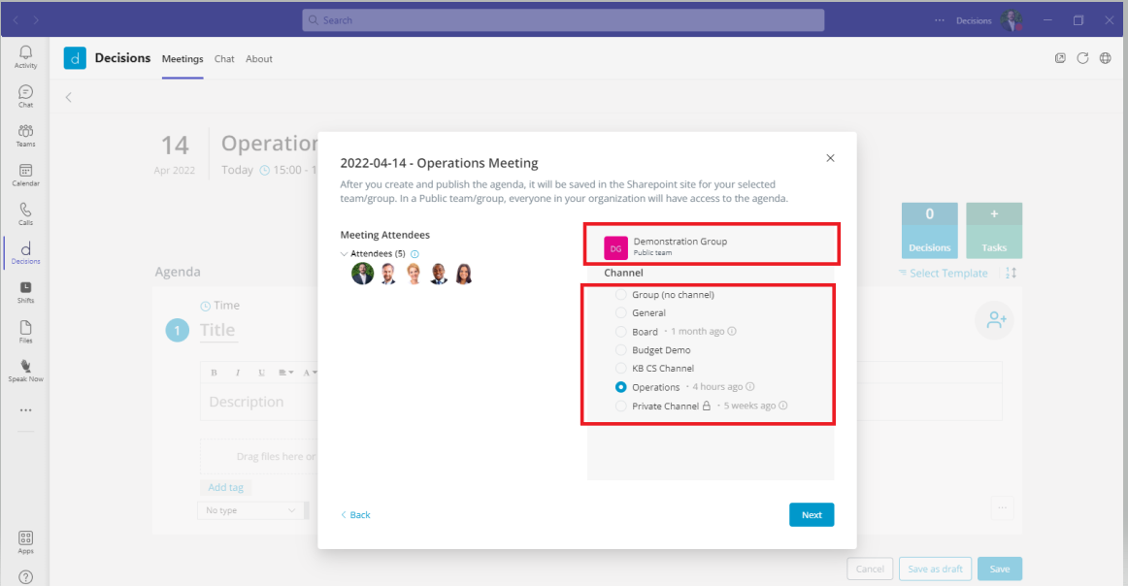1128x586 pixels.
Task: Select the Budget Demo channel option
Action: pos(621,350)
